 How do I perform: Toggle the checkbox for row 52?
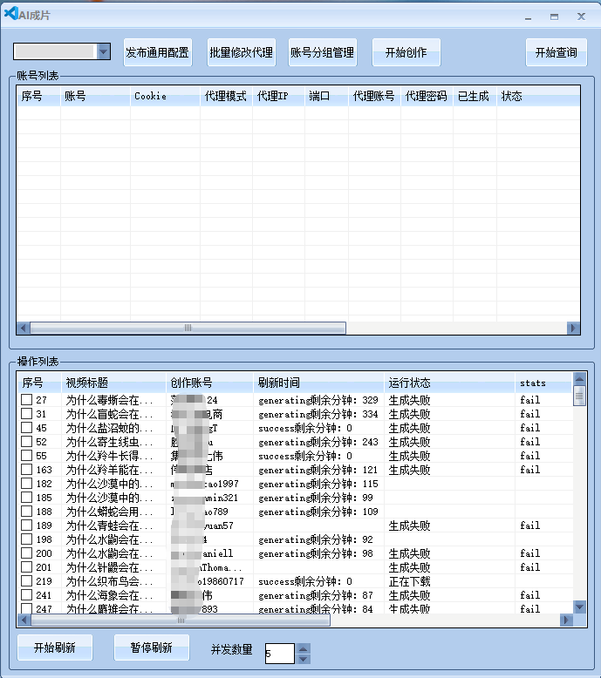click(27, 442)
